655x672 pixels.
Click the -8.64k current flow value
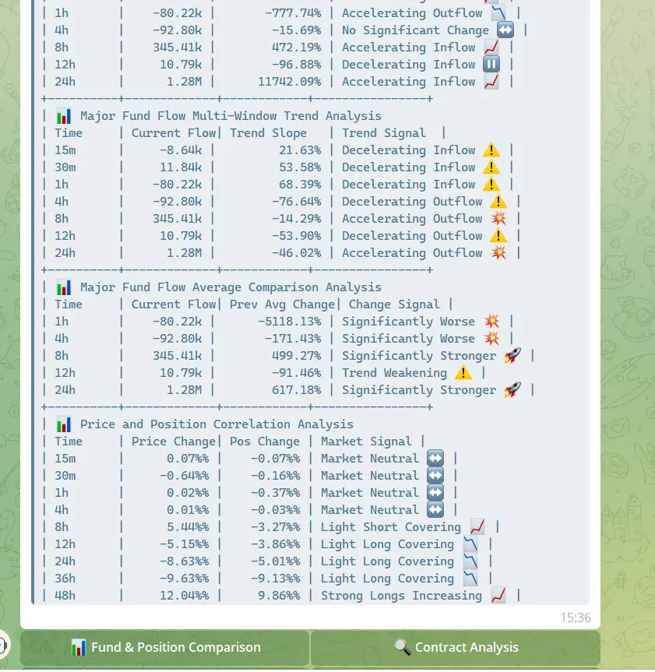(x=181, y=150)
